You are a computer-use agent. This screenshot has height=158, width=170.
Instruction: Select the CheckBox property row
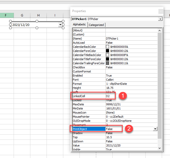click(x=89, y=67)
